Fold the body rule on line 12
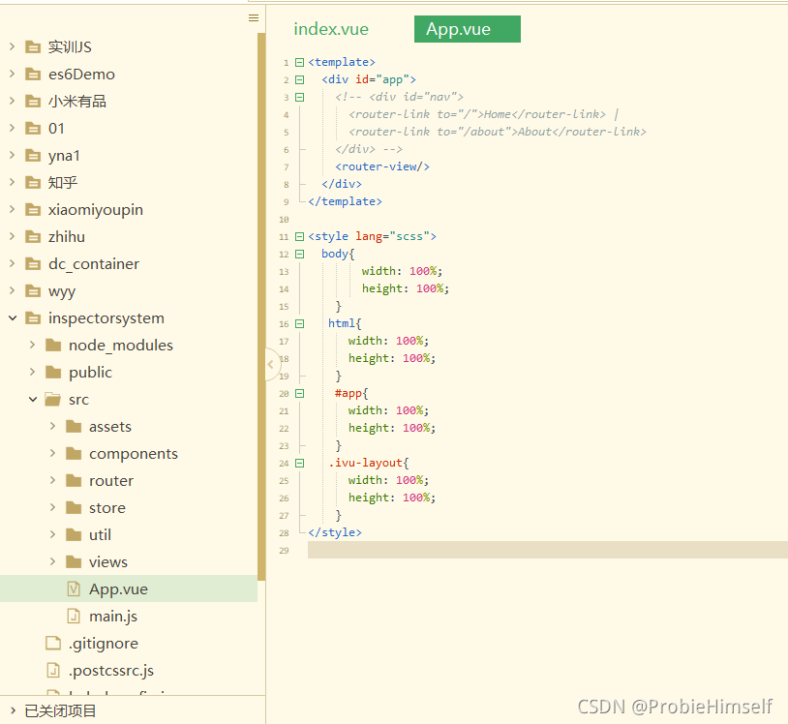The width and height of the screenshot is (788, 724). tap(299, 255)
